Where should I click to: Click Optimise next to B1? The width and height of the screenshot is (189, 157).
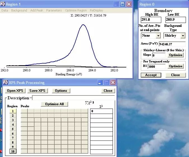click(176, 66)
